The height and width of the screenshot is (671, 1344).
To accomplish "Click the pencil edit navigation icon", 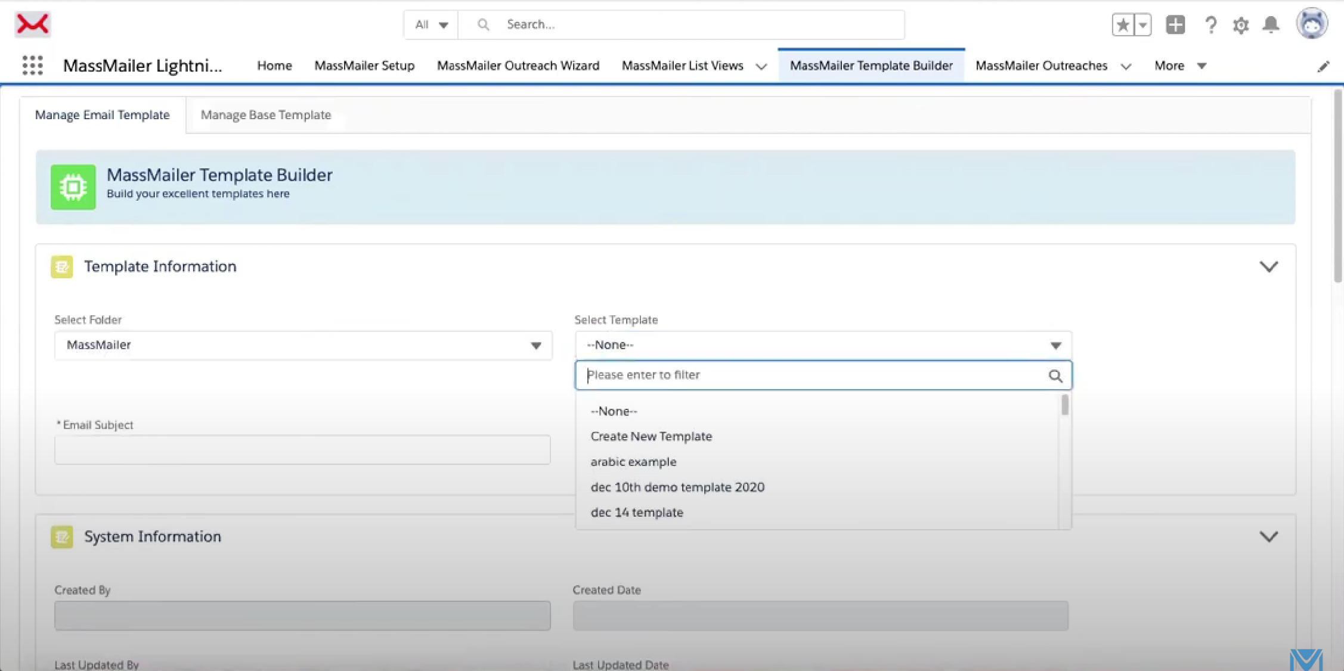I will (1323, 66).
